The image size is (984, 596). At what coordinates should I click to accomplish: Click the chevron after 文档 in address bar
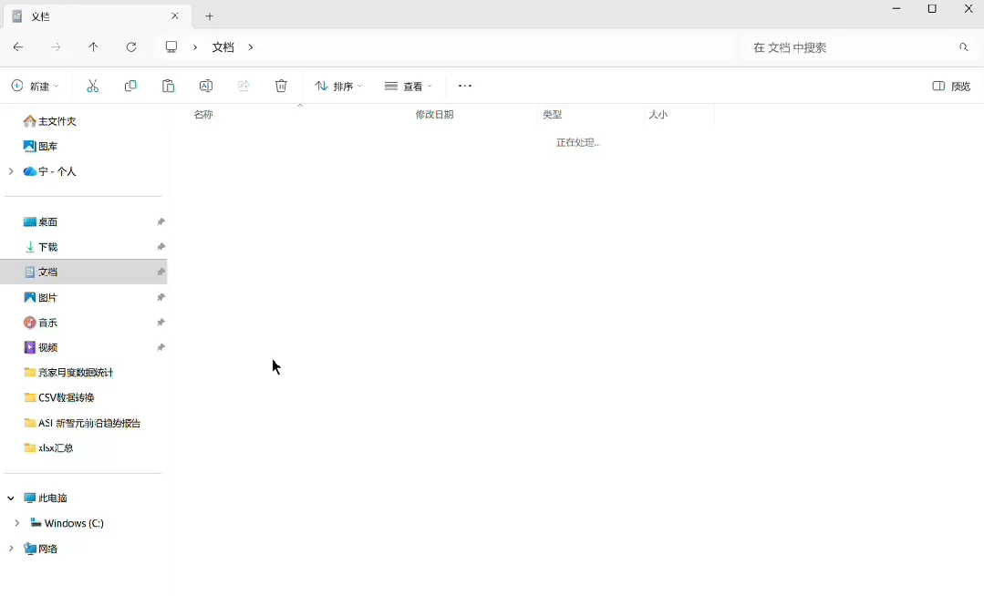(x=251, y=47)
